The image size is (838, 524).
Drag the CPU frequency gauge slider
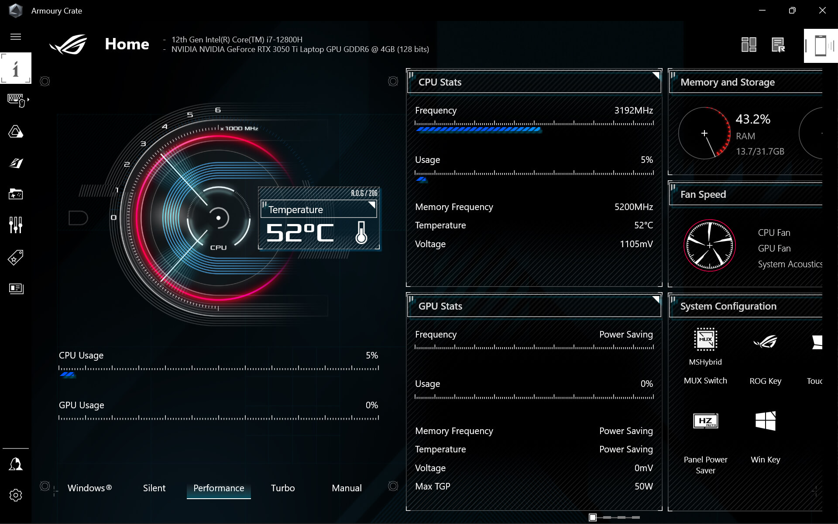click(x=538, y=128)
